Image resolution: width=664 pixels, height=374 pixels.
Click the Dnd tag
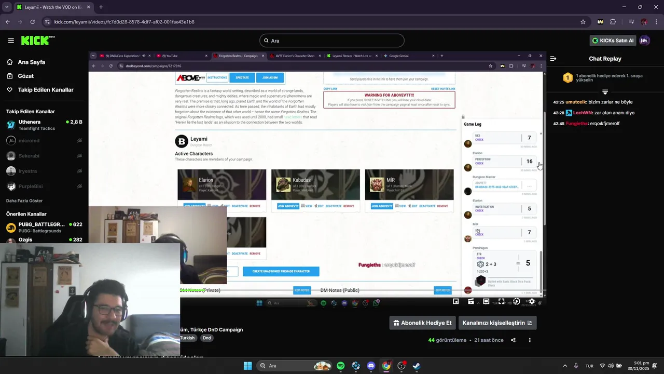[x=207, y=338]
